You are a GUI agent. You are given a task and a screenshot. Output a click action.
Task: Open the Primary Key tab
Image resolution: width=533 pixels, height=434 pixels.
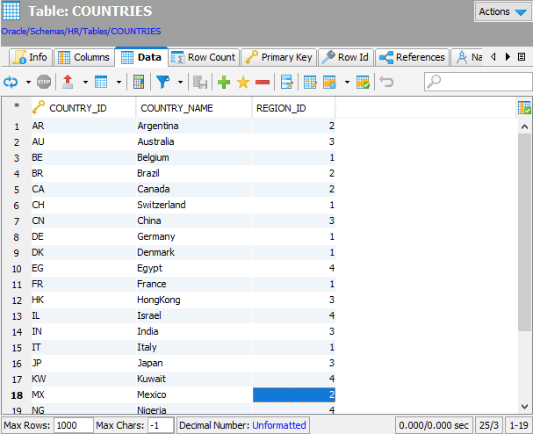[x=278, y=57]
